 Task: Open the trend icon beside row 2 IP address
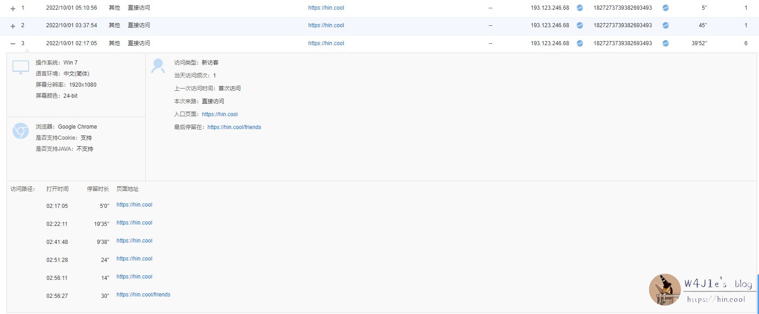[x=580, y=25]
